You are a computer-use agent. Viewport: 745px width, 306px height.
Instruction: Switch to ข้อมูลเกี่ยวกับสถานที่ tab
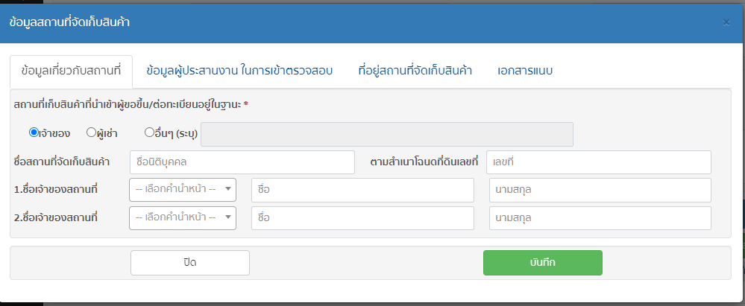(72, 71)
